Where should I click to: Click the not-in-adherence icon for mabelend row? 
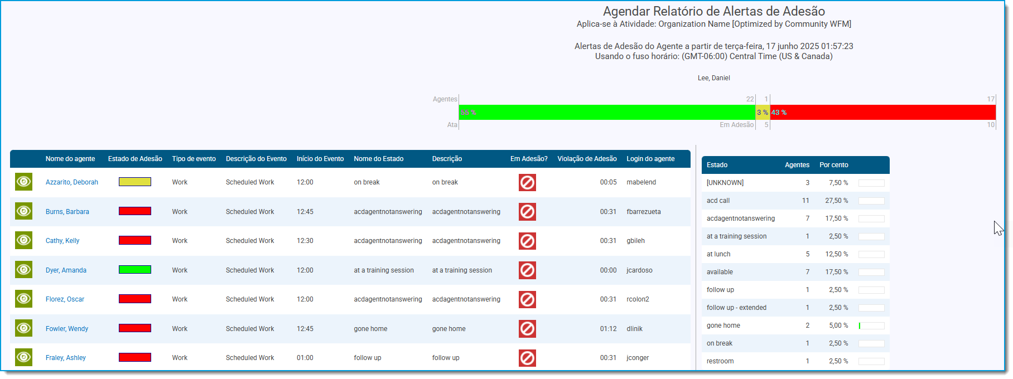tap(527, 182)
